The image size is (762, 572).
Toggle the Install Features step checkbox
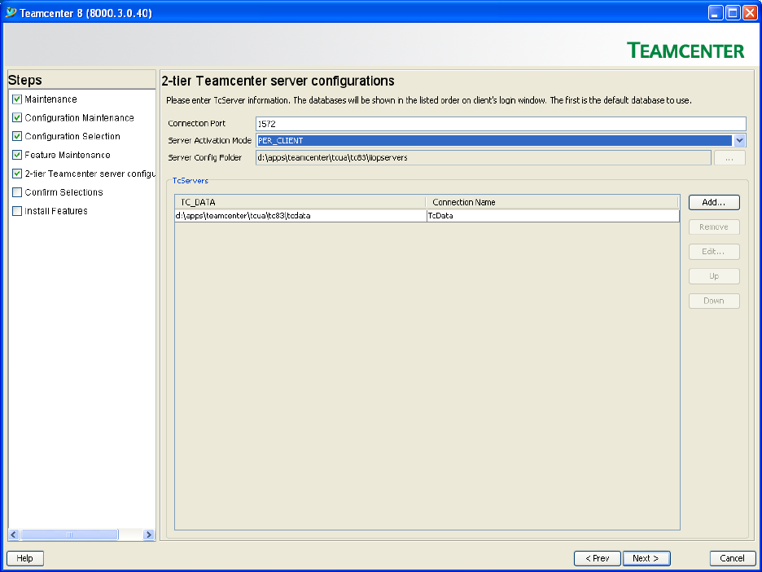point(17,210)
